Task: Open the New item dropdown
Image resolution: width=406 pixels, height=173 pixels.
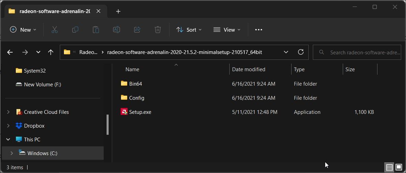Action: pos(23,30)
